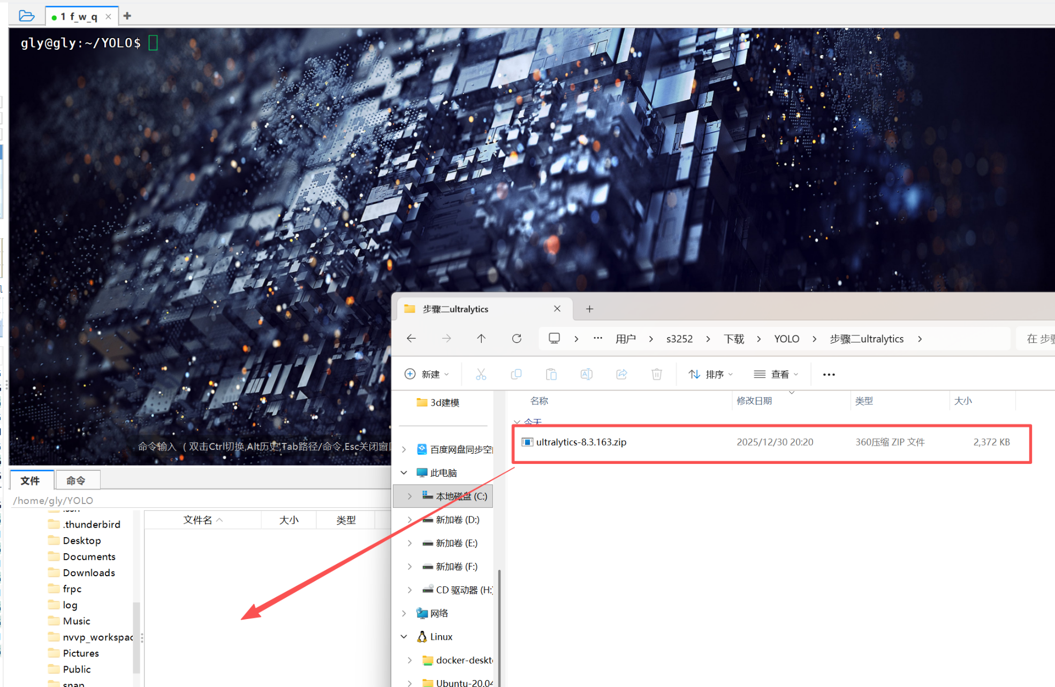This screenshot has width=1055, height=687.
Task: Open the 查看 (View) dropdown
Action: click(x=776, y=375)
